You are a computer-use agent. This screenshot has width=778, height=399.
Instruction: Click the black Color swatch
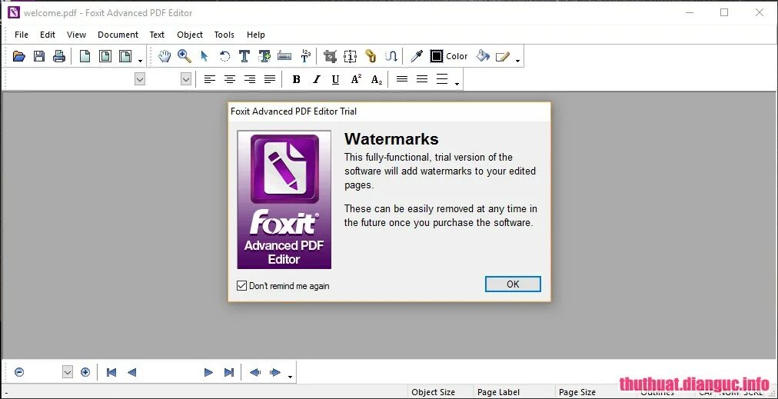click(x=437, y=56)
